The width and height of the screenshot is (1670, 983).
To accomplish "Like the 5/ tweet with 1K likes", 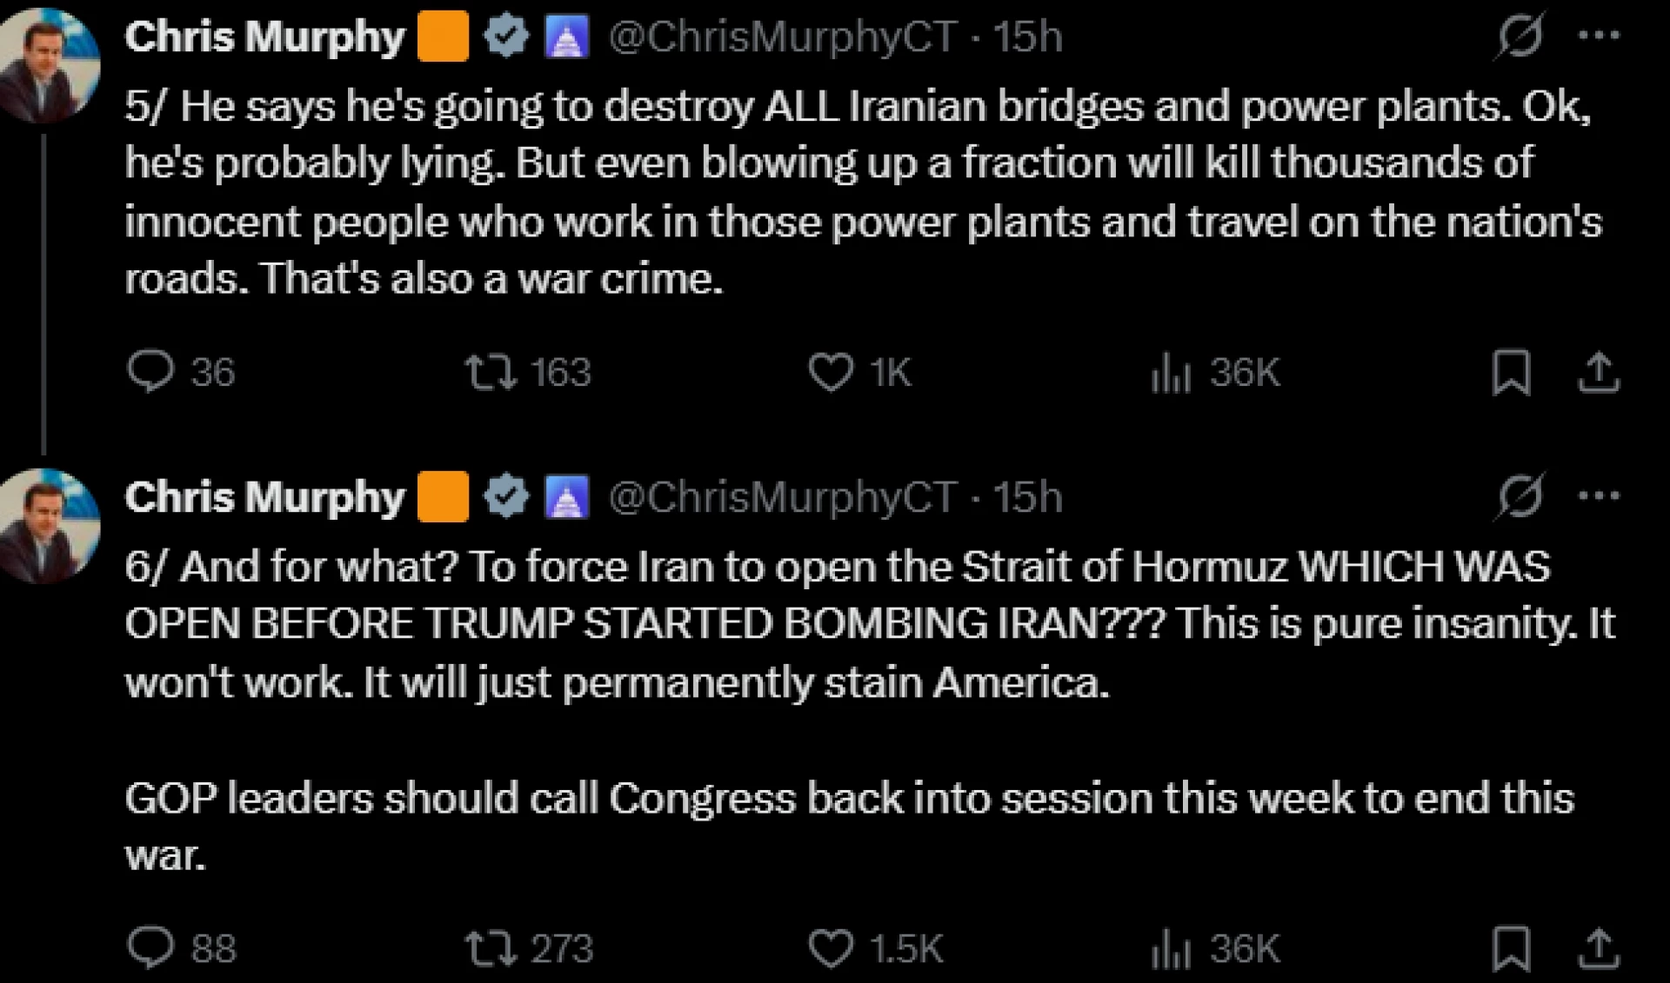I will pos(831,372).
